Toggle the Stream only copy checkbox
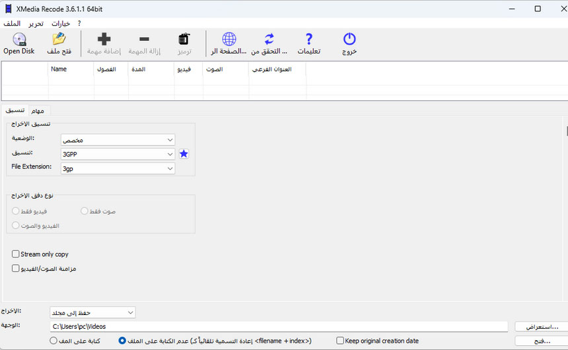The image size is (568, 350). tap(15, 254)
